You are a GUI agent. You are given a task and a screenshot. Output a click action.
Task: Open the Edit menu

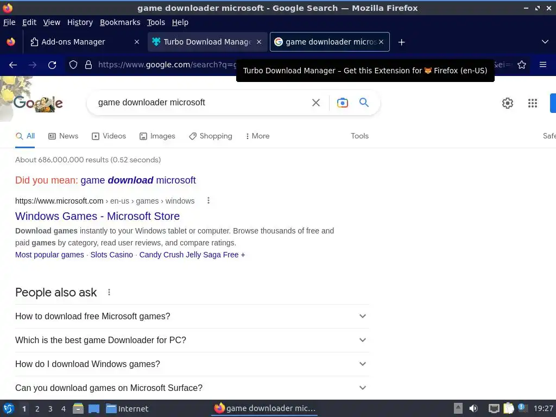[x=29, y=22]
